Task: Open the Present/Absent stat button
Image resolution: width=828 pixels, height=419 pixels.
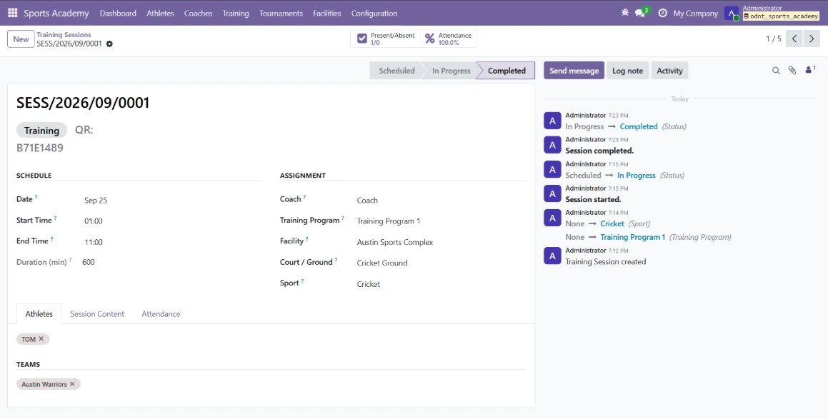Action: pyautogui.click(x=385, y=39)
